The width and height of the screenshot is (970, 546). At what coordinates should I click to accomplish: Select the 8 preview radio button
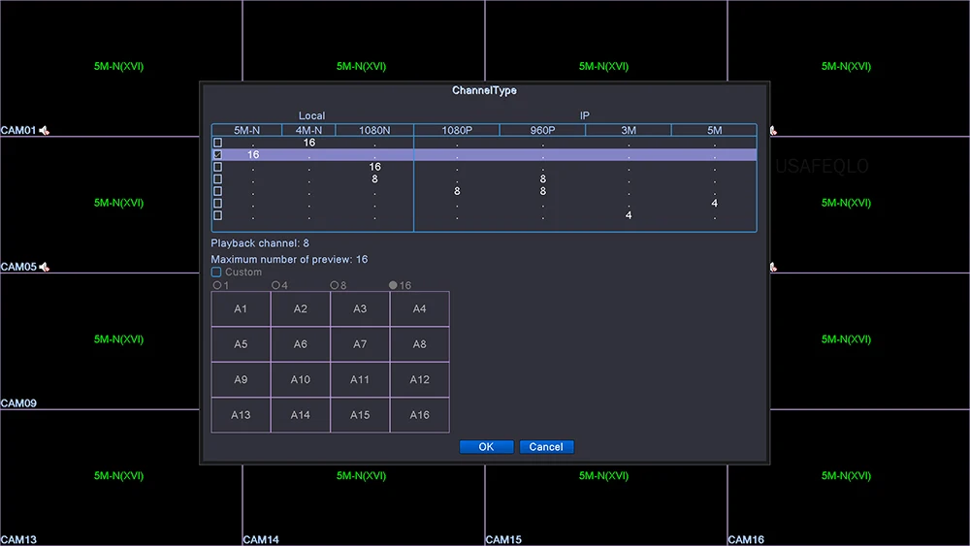(x=334, y=285)
